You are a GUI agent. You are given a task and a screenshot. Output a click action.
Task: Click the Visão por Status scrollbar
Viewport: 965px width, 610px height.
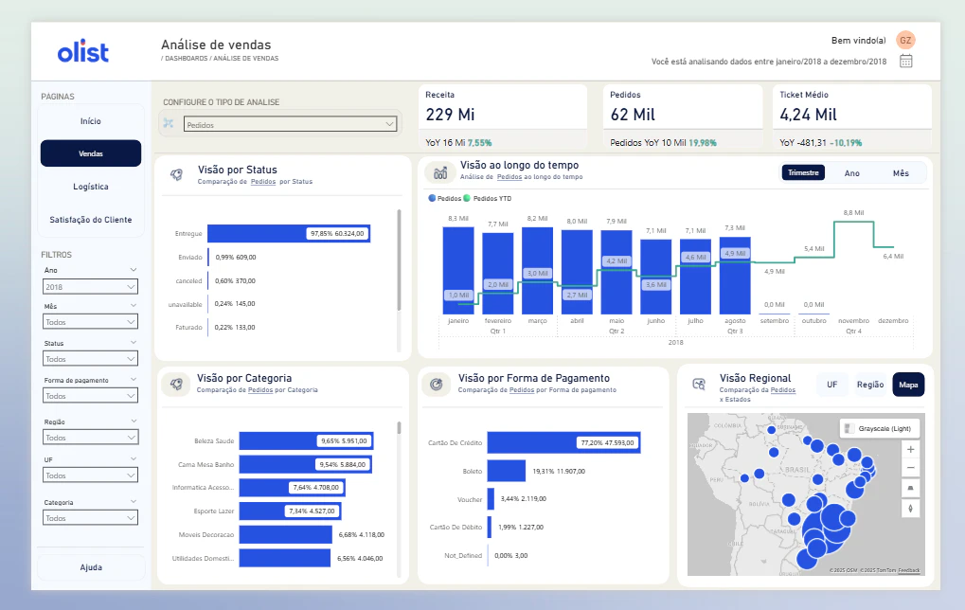[399, 260]
